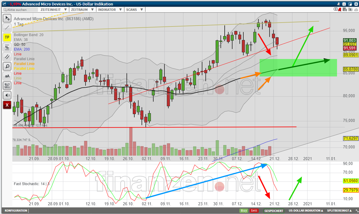Viewport: 359px width, 214px height.
Task: Open KONFIGURATION in the bottom bar
Action: click(16, 211)
